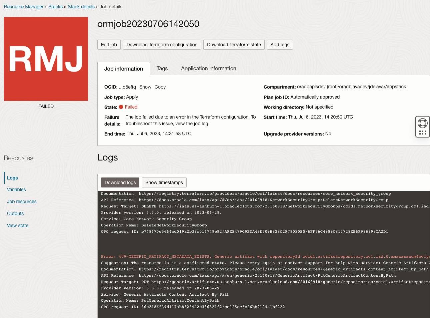
Task: Show the full OCID
Action: pyautogui.click(x=145, y=87)
